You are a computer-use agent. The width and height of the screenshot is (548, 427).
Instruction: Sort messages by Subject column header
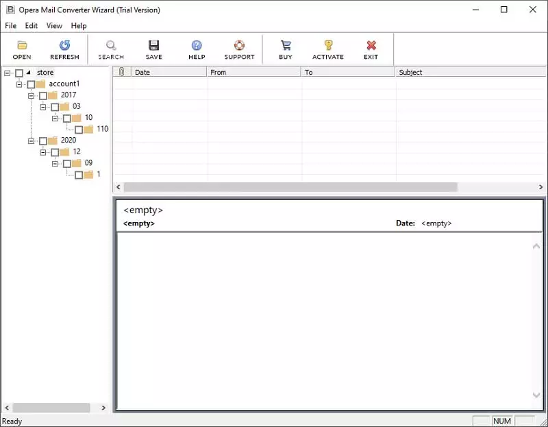411,72
